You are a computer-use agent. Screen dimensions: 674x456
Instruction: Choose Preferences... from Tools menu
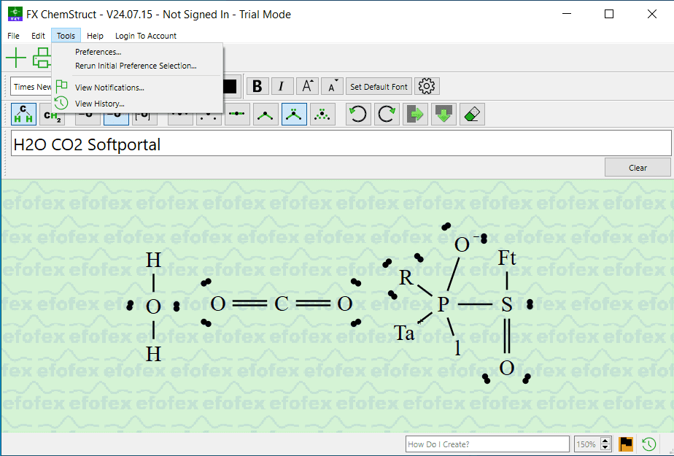point(137,52)
